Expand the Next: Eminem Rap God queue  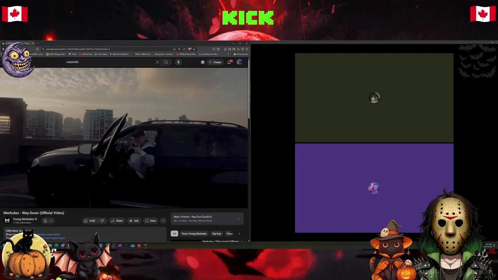[x=238, y=219]
